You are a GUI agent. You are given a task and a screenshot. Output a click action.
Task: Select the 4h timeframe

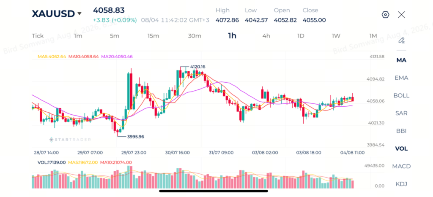coord(266,36)
